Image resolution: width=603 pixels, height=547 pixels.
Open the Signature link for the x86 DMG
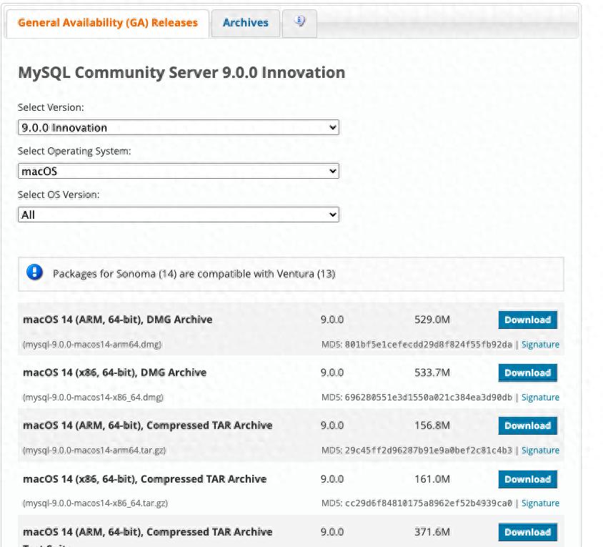(x=540, y=397)
